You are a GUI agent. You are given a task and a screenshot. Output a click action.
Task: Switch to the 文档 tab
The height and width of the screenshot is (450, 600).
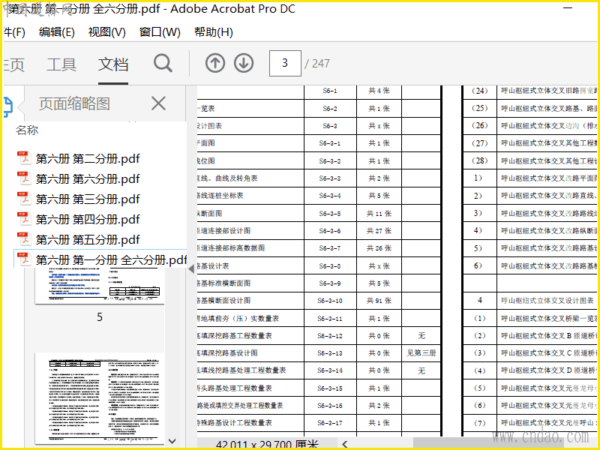pyautogui.click(x=113, y=64)
